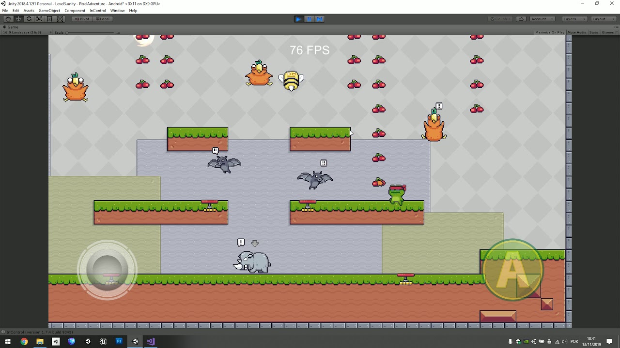Select the Hand tool

(x=8, y=19)
